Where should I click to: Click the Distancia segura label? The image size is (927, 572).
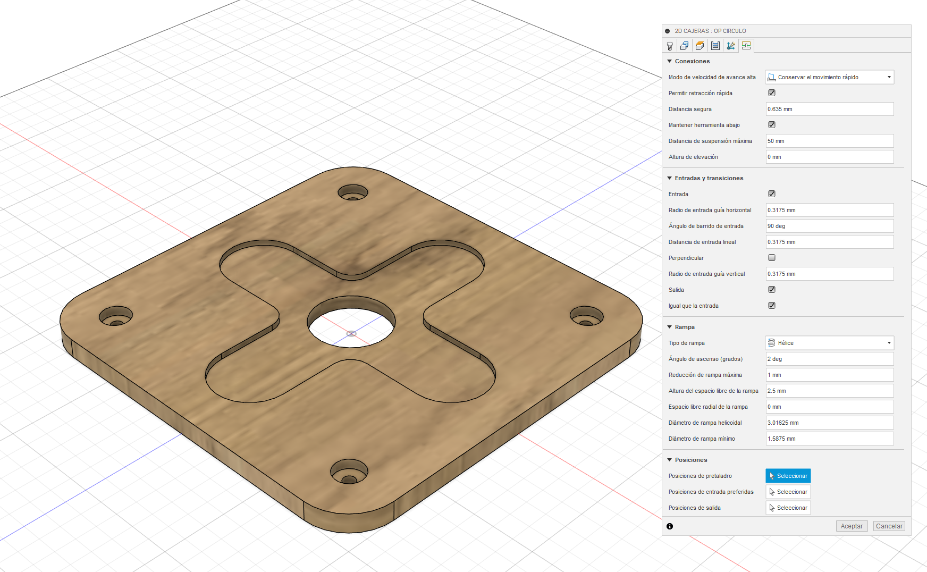690,109
